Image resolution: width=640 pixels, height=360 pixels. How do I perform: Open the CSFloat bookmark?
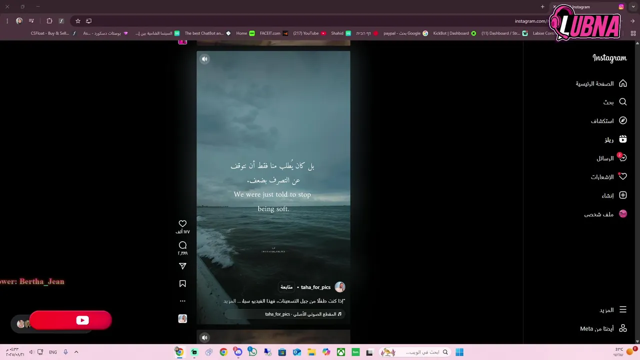click(x=53, y=33)
